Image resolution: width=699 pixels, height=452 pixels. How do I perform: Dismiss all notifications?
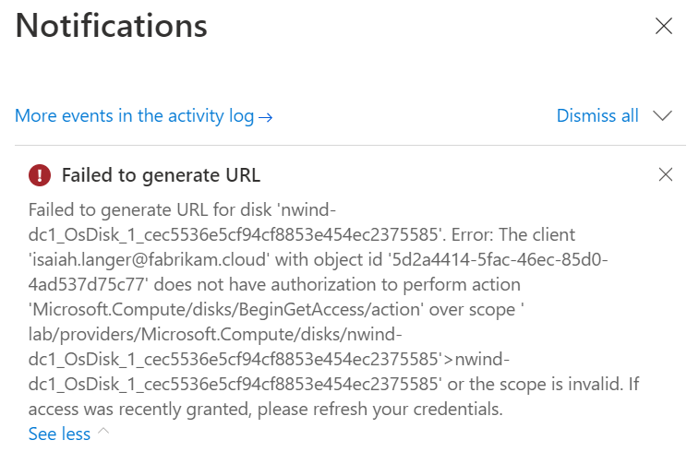tap(597, 116)
